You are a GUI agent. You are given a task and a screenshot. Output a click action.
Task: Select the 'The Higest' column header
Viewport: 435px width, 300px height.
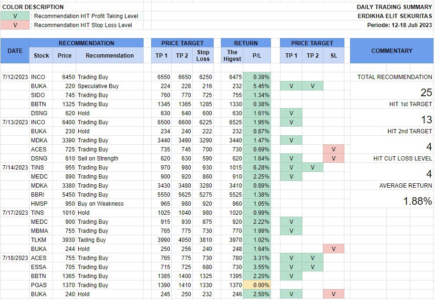tap(232, 56)
